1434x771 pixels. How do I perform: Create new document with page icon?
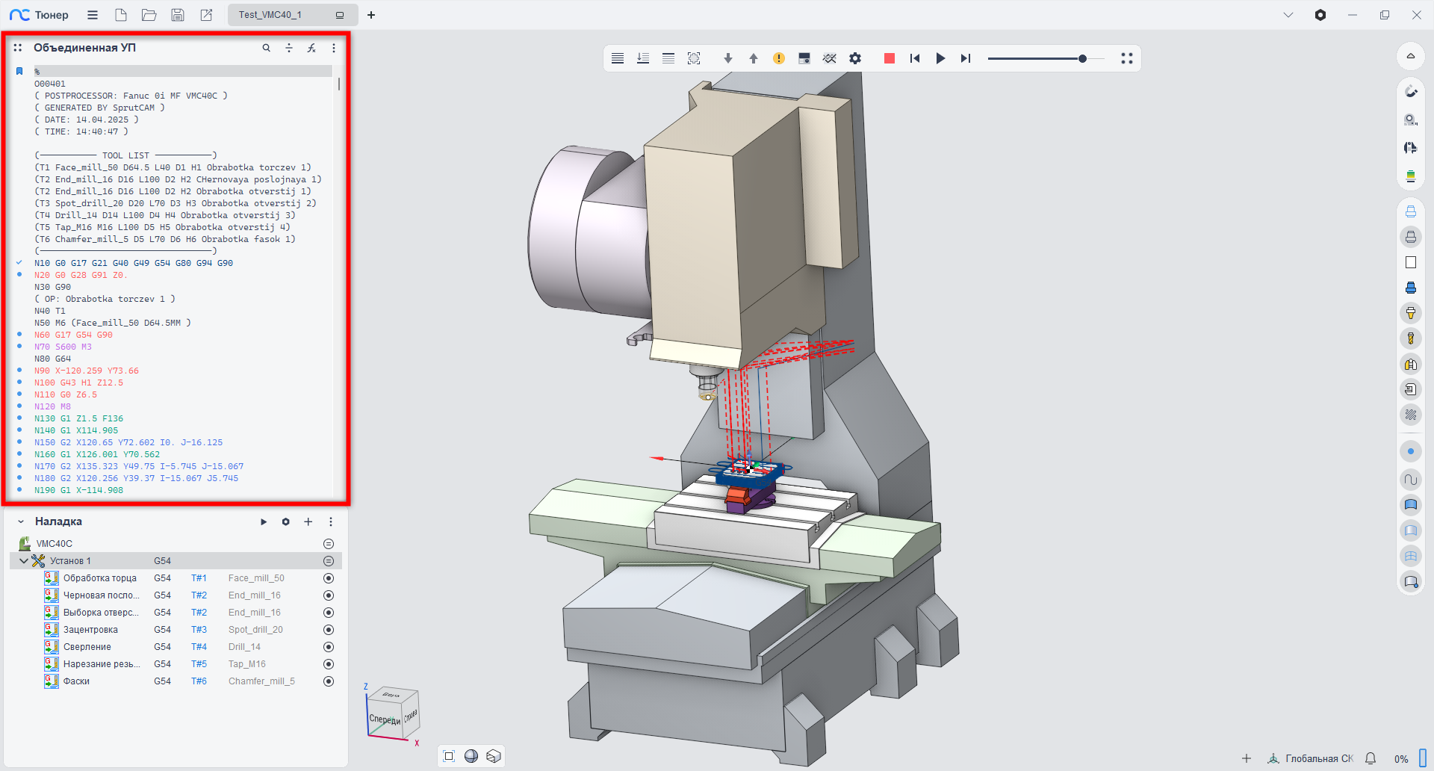(x=121, y=15)
